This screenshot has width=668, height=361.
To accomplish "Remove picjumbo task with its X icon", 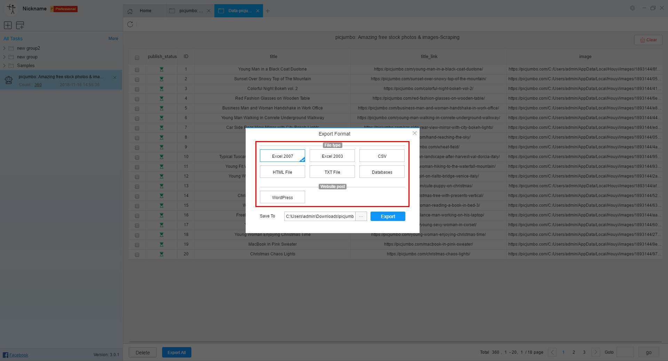I will point(115,77).
